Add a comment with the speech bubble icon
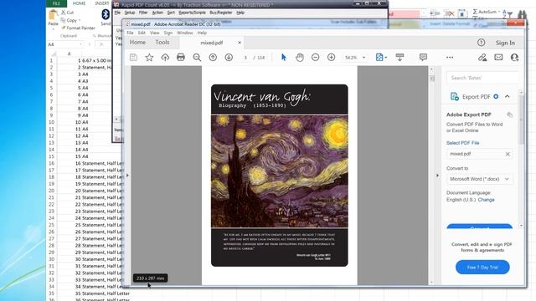This screenshot has width=536, height=301. click(423, 58)
